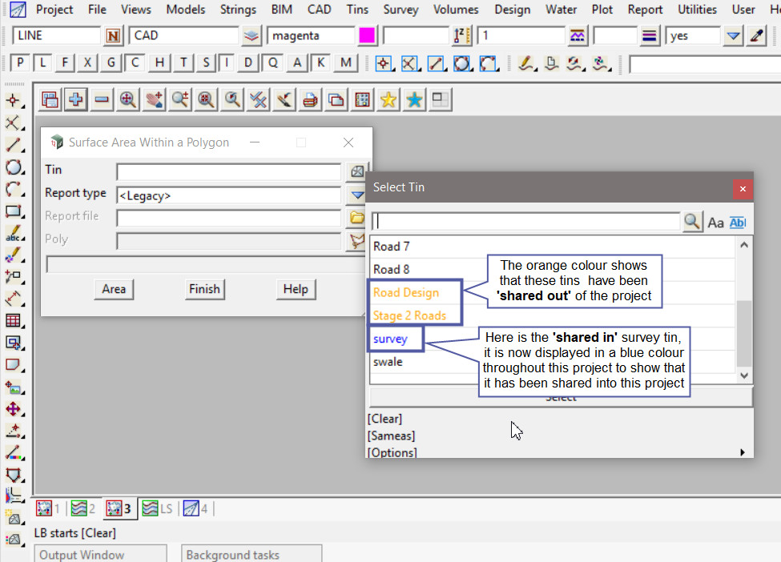This screenshot has height=562, width=781.
Task: Click the printer icon in view toolbar
Action: (310, 99)
